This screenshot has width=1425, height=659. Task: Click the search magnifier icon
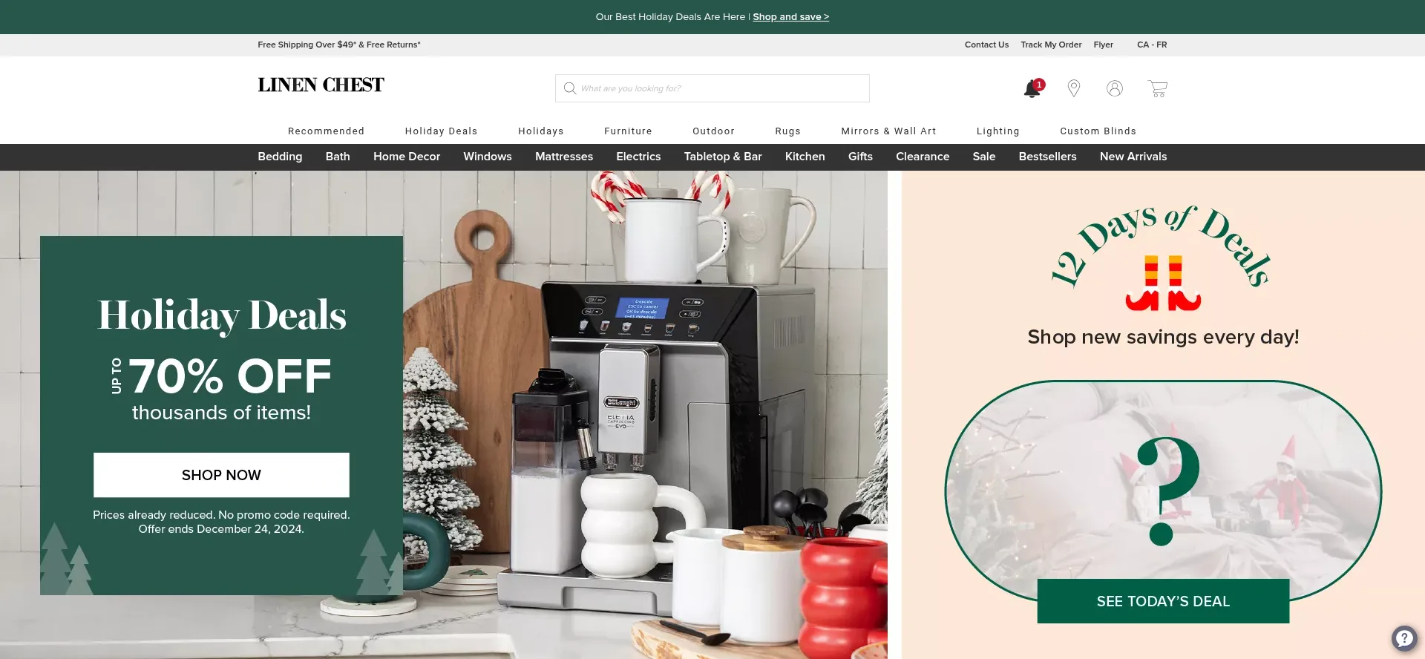[x=569, y=88]
